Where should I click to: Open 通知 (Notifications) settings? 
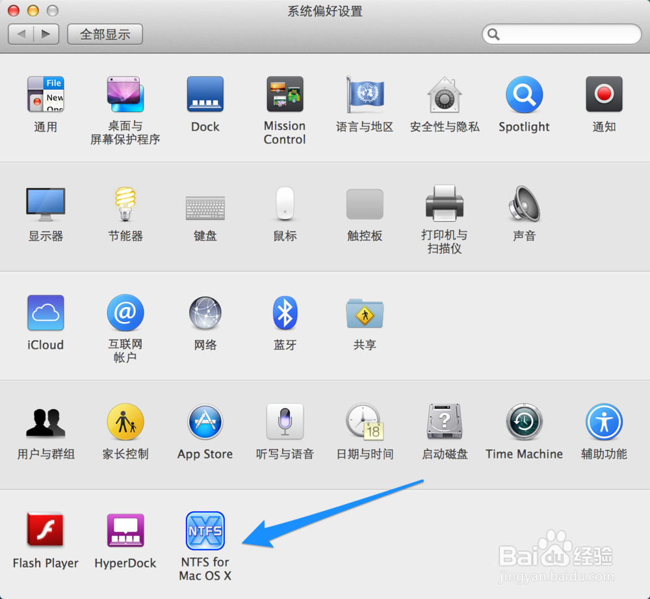604,95
